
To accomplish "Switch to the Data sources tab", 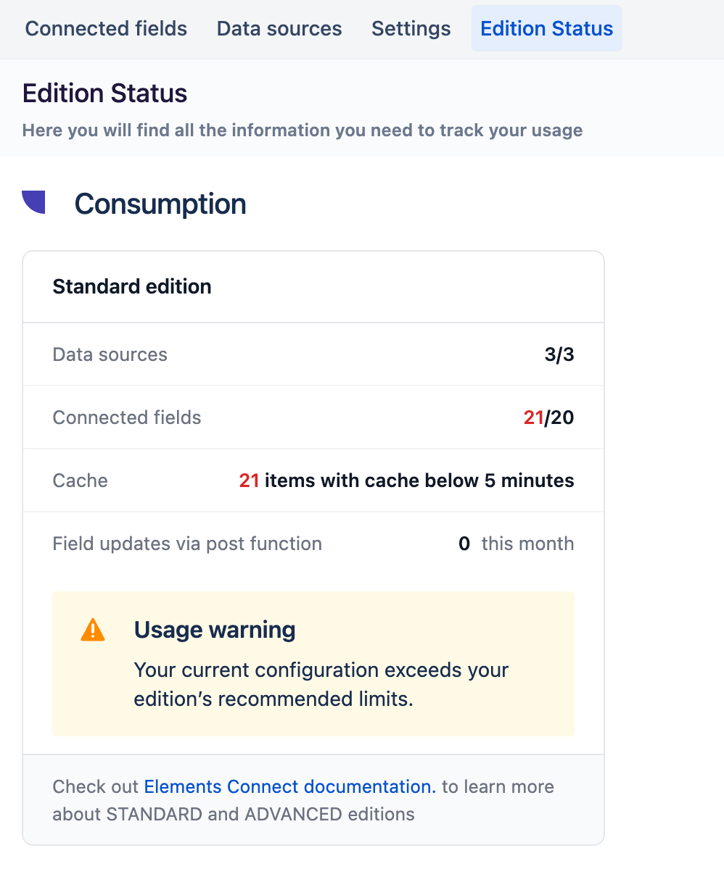I will [279, 29].
